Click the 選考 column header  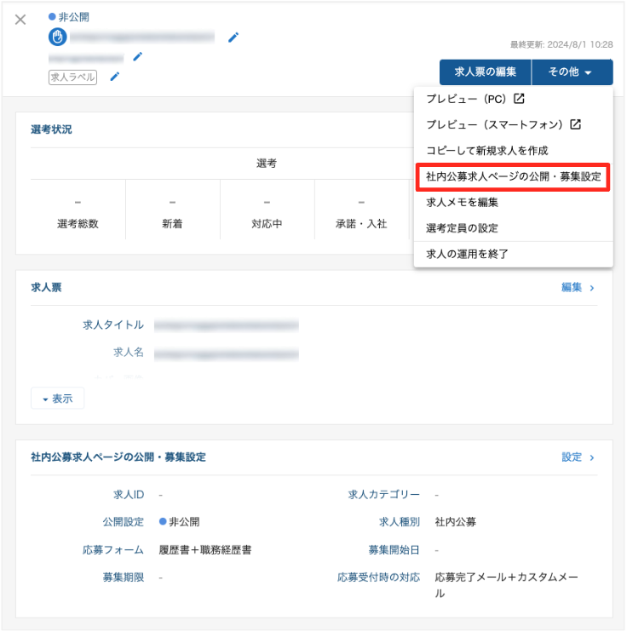pos(267,164)
